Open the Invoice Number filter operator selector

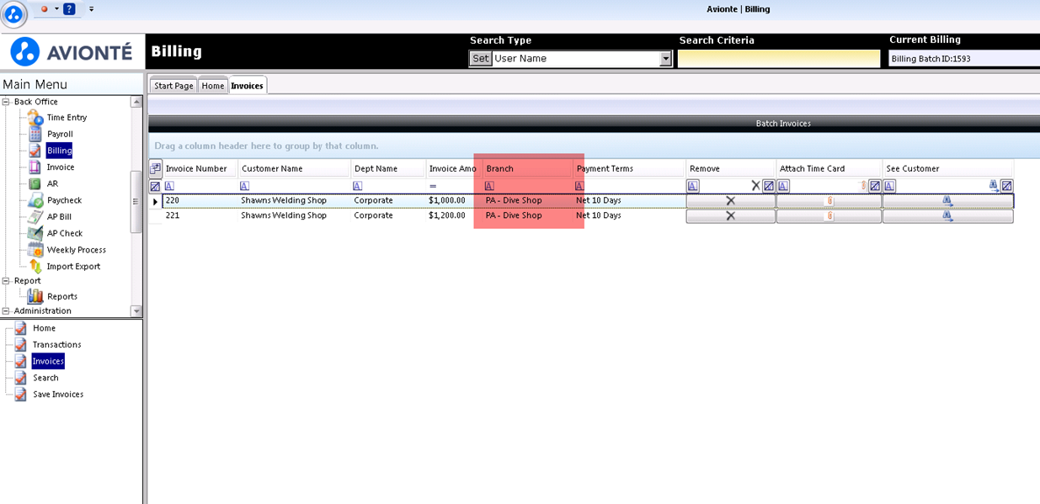pyautogui.click(x=169, y=186)
